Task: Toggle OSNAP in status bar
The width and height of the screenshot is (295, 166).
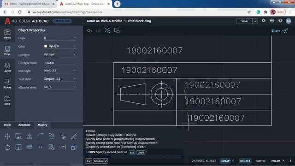Action: 225,161
